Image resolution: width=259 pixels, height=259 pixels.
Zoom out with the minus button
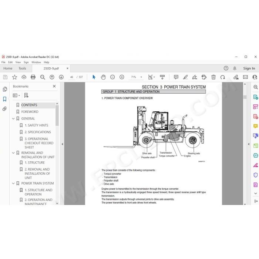[112, 77]
